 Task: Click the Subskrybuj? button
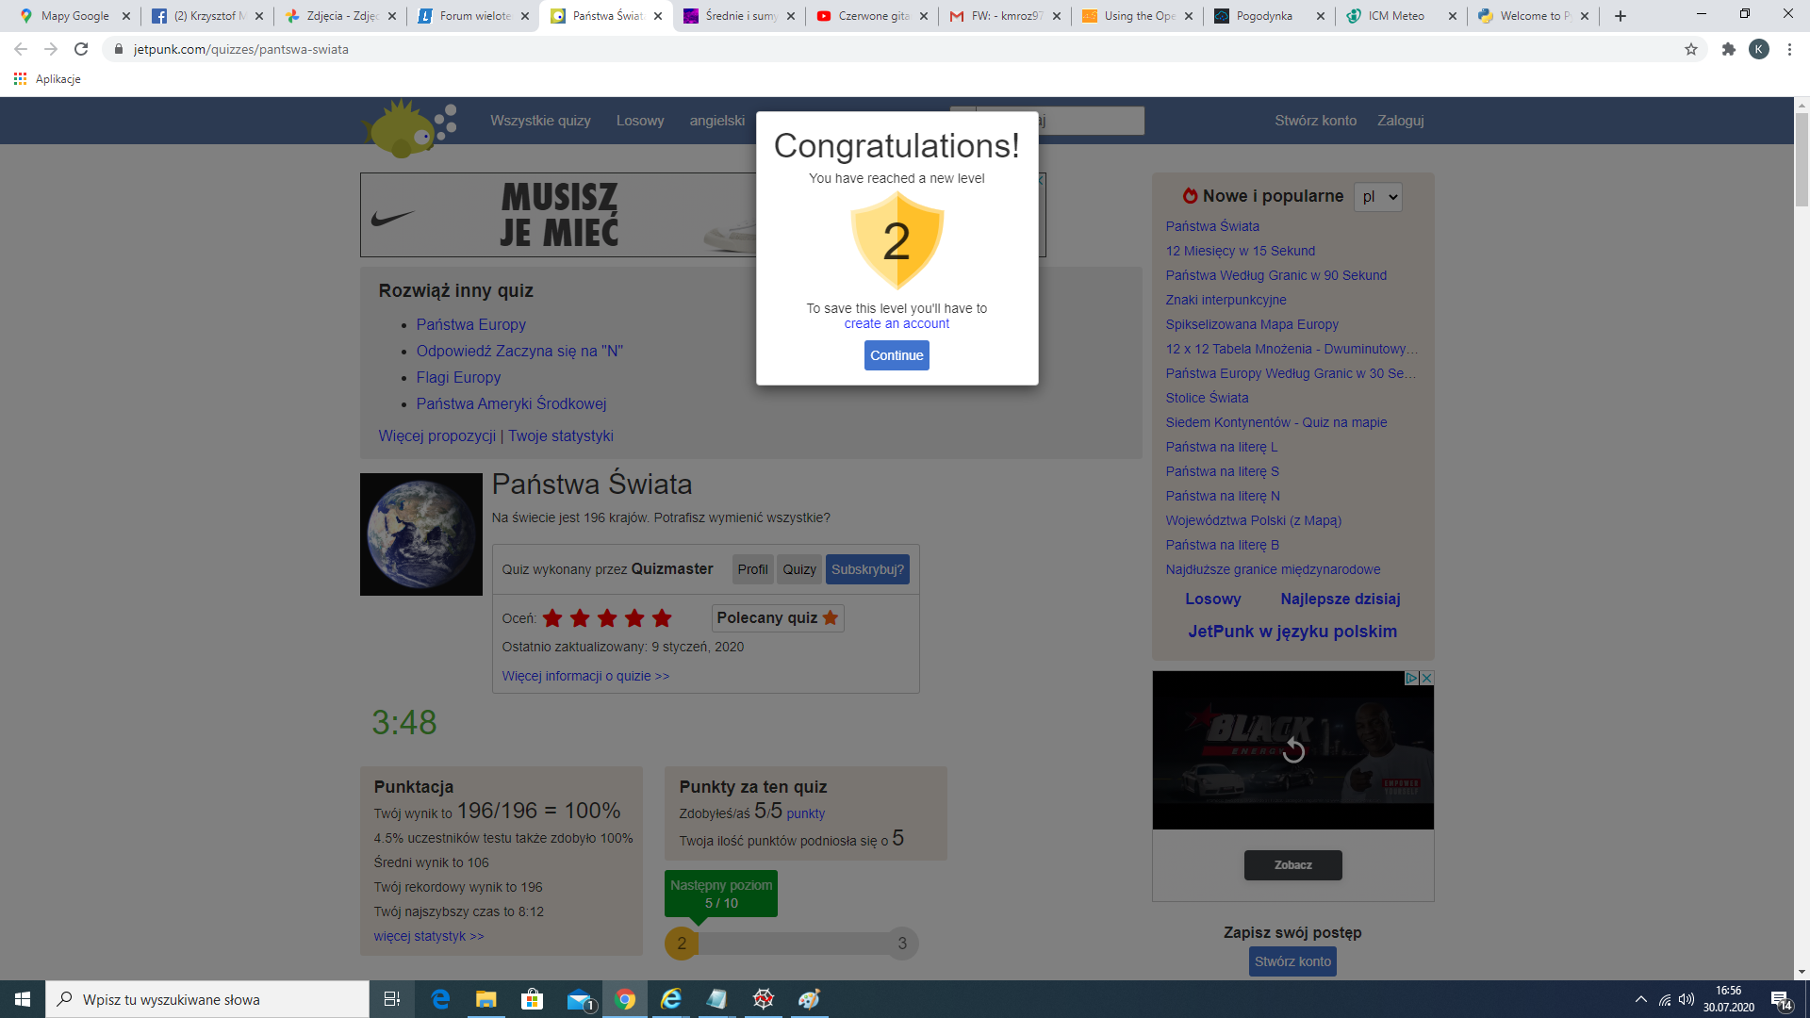[x=867, y=569]
